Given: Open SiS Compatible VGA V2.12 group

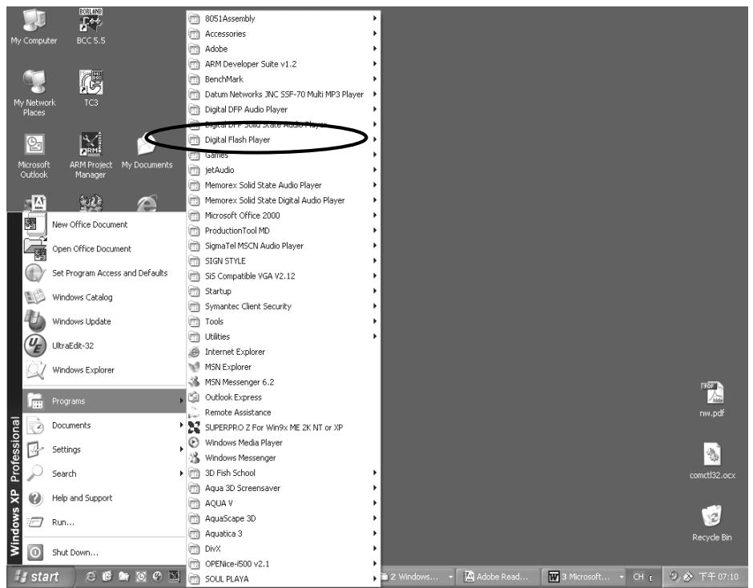Looking at the screenshot, I should coord(284,276).
